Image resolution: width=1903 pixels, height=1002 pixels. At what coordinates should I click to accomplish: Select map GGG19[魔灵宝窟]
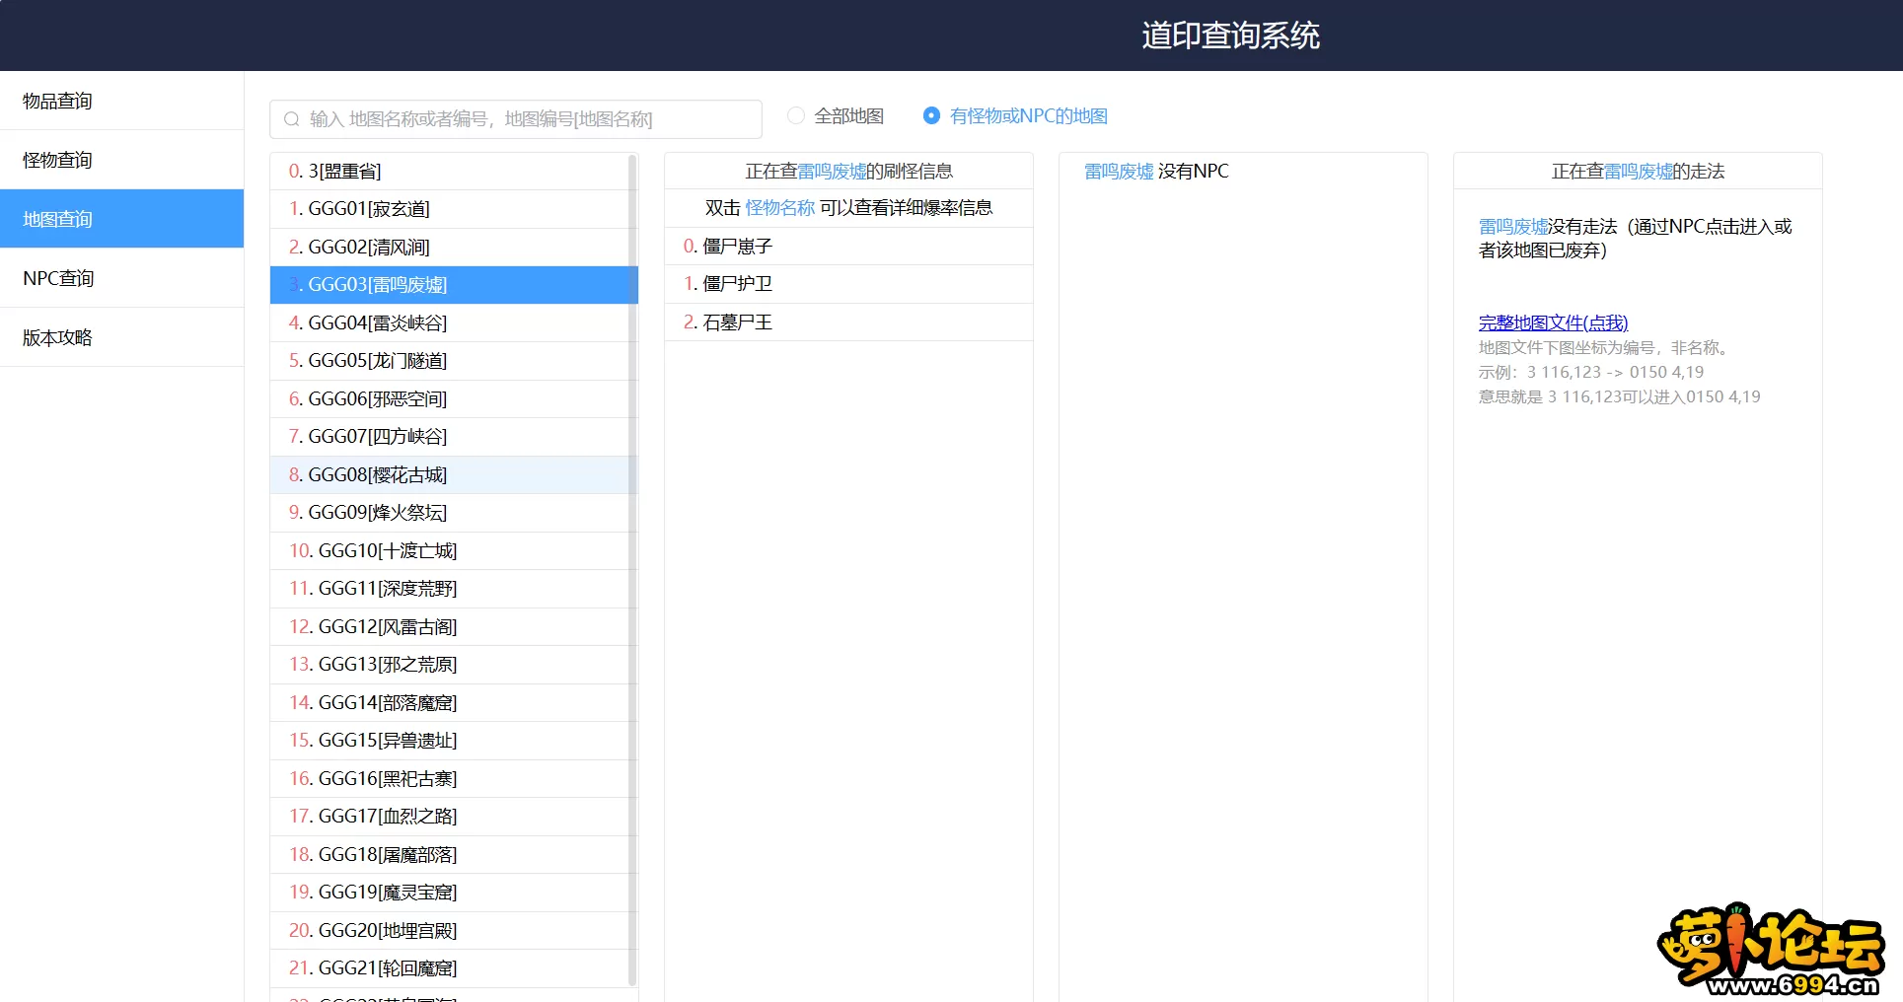pos(454,893)
